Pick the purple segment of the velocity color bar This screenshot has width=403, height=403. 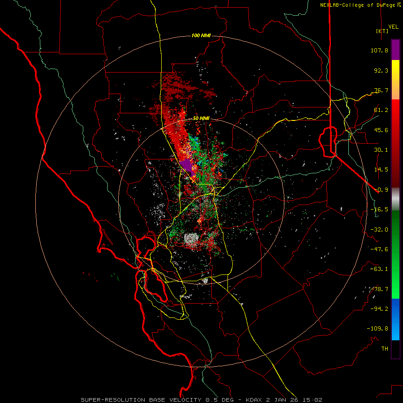(395, 50)
